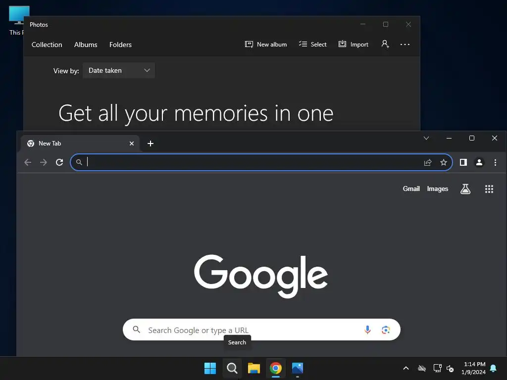This screenshot has height=380, width=507.
Task: Bookmark this tab with star icon
Action: [x=444, y=162]
